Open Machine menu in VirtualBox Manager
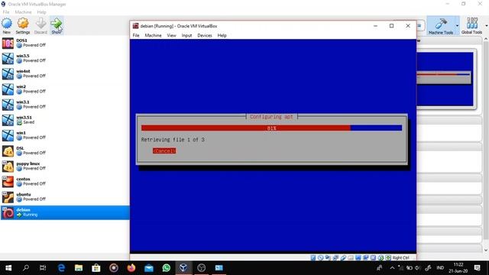 click(23, 12)
